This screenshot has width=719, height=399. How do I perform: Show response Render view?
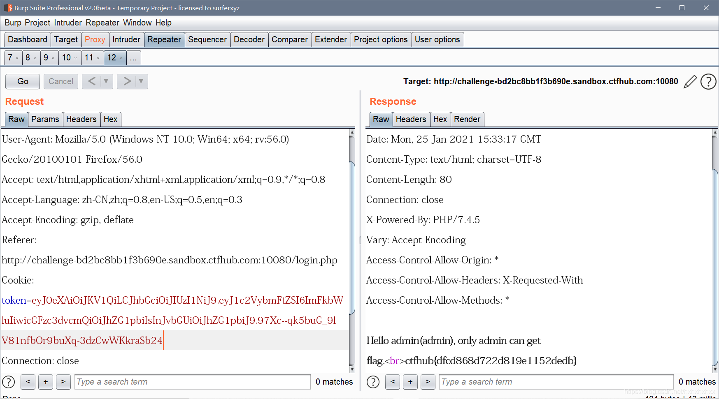click(467, 119)
